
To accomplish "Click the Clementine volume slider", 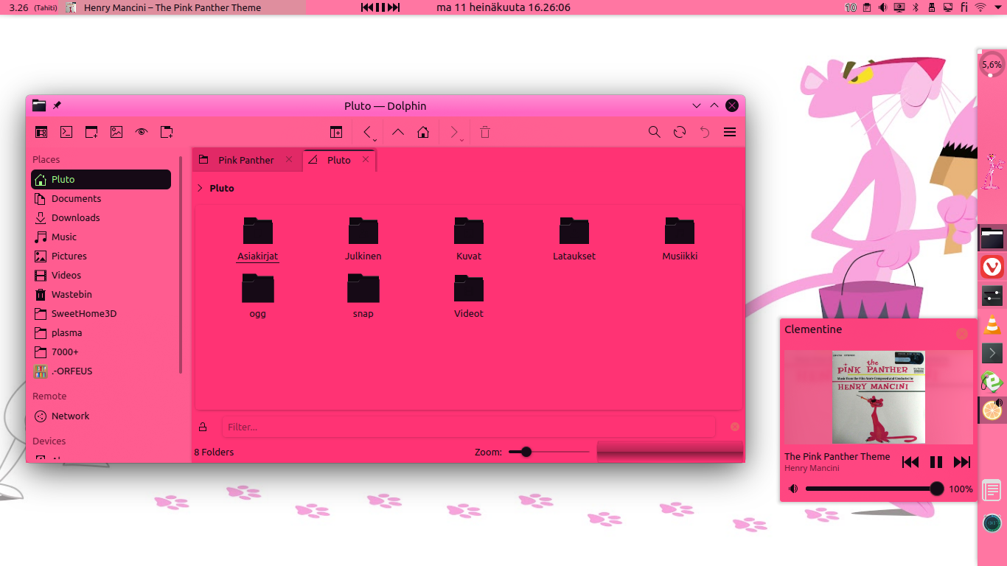I will coord(874,489).
